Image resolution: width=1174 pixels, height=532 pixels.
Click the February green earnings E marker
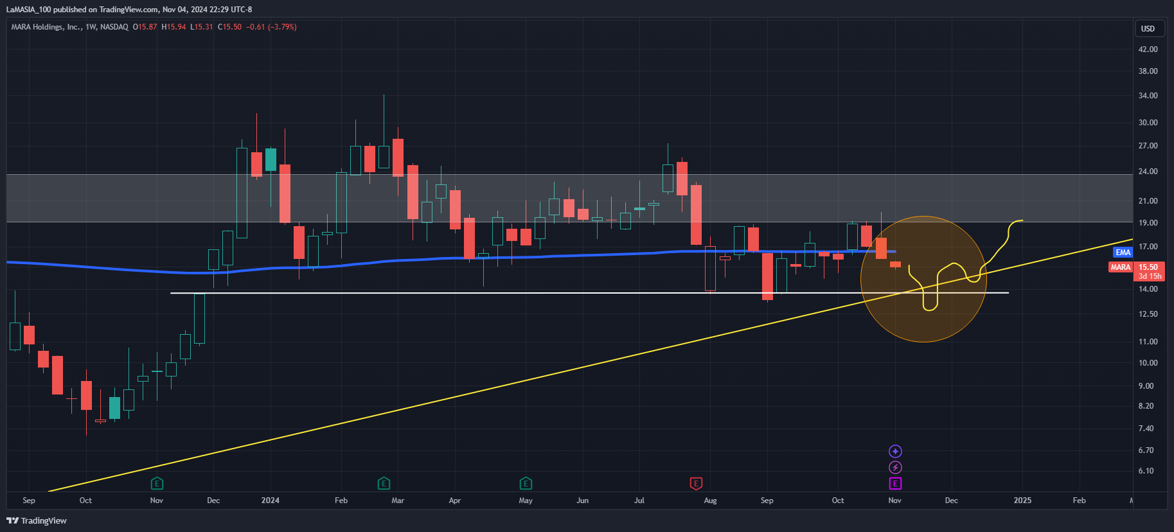[384, 483]
